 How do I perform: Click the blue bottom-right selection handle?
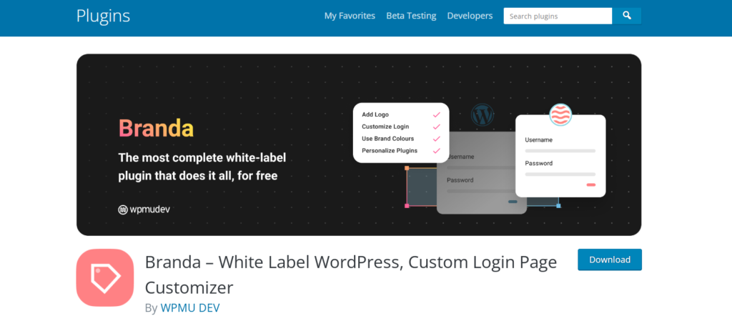coord(558,206)
